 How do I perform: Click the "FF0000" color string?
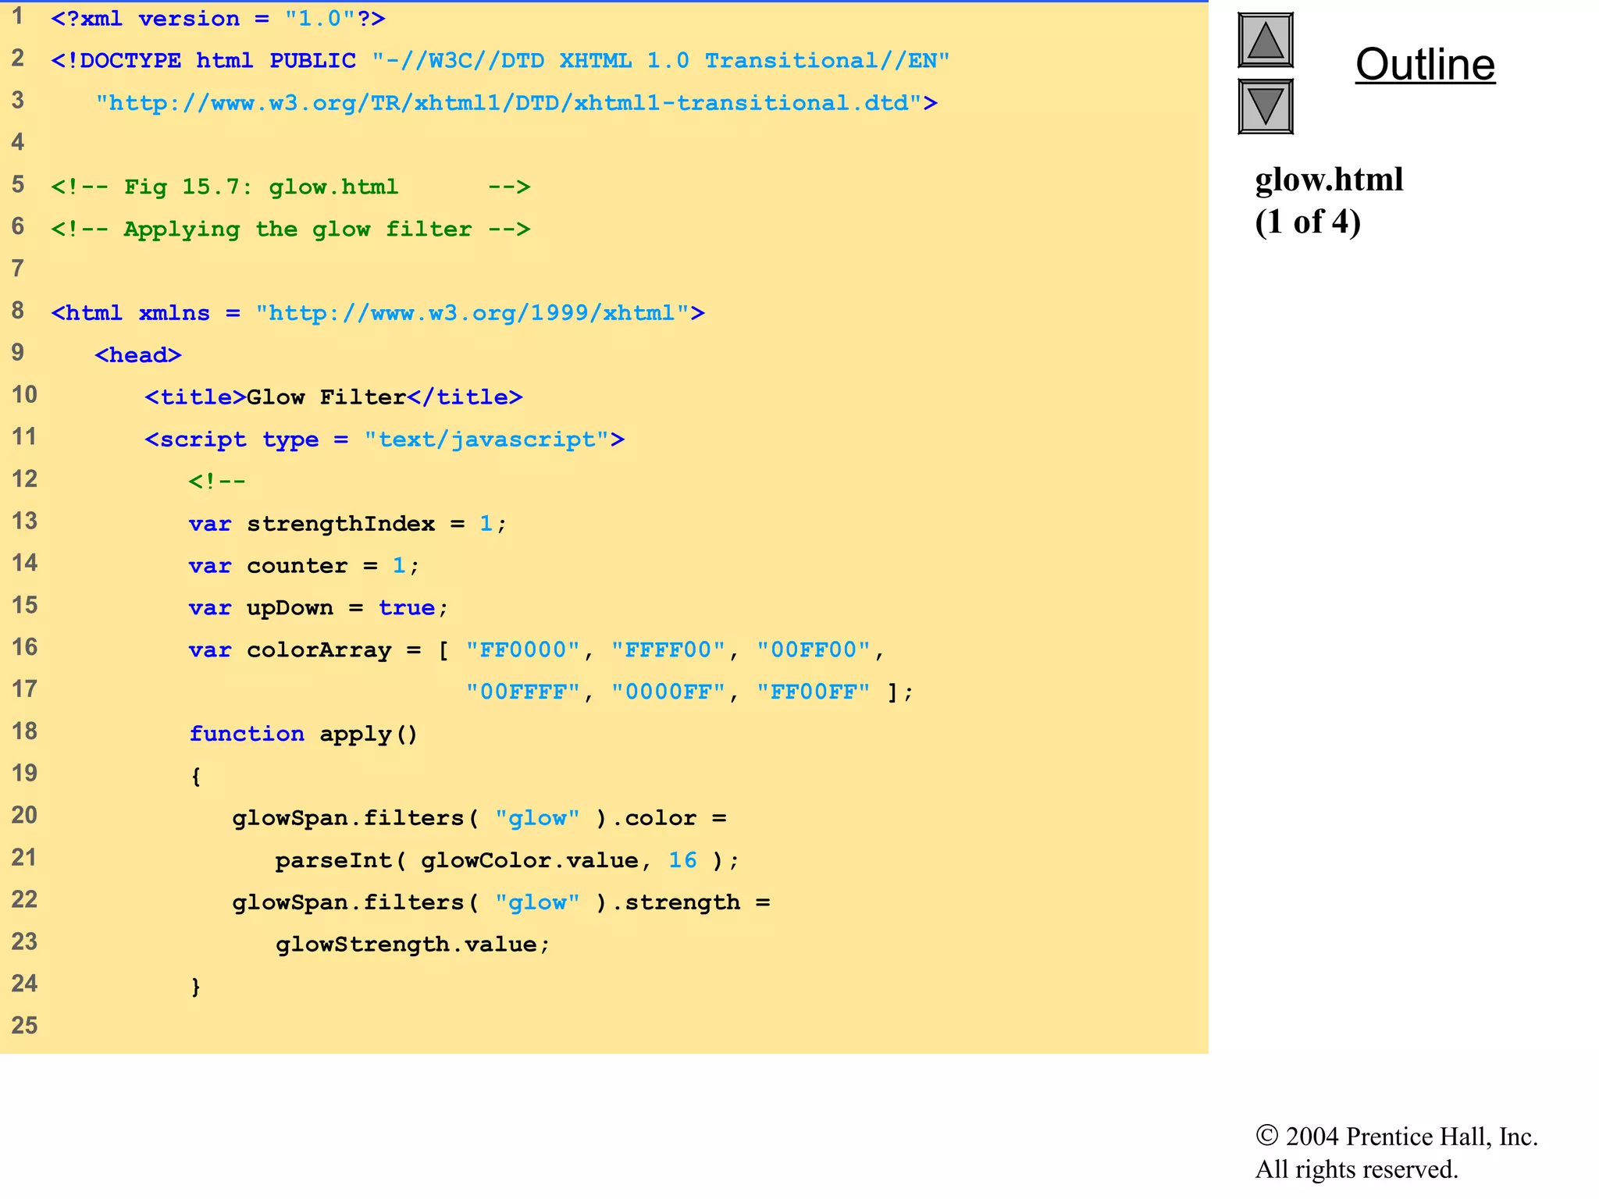click(x=522, y=650)
